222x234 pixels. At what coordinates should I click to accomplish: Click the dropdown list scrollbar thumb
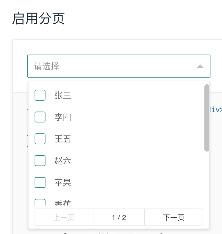207,118
